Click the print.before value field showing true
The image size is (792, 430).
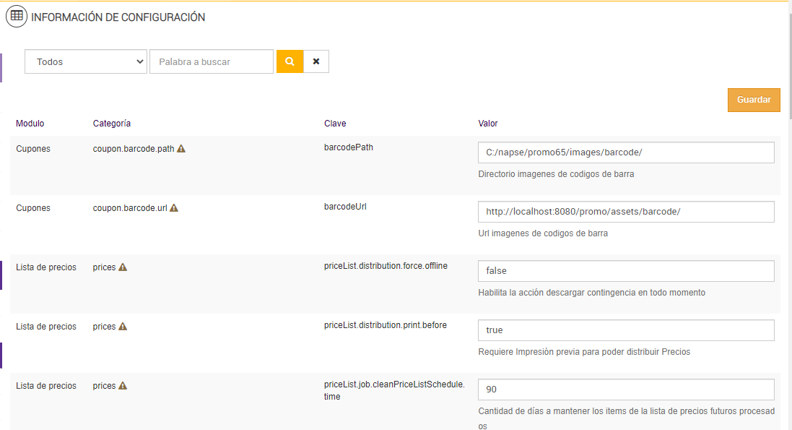click(626, 330)
